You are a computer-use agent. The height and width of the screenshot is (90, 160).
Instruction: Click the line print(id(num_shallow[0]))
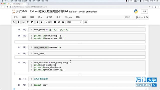coord(49,70)
